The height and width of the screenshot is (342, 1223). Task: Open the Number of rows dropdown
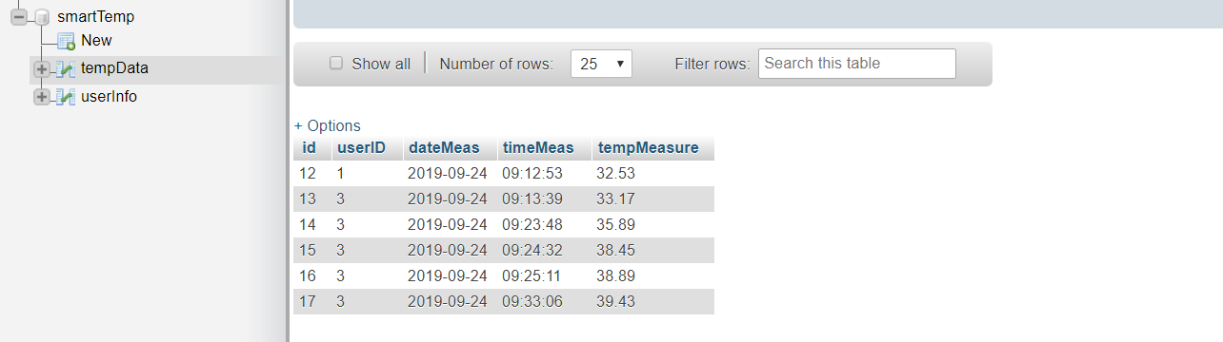click(x=601, y=64)
